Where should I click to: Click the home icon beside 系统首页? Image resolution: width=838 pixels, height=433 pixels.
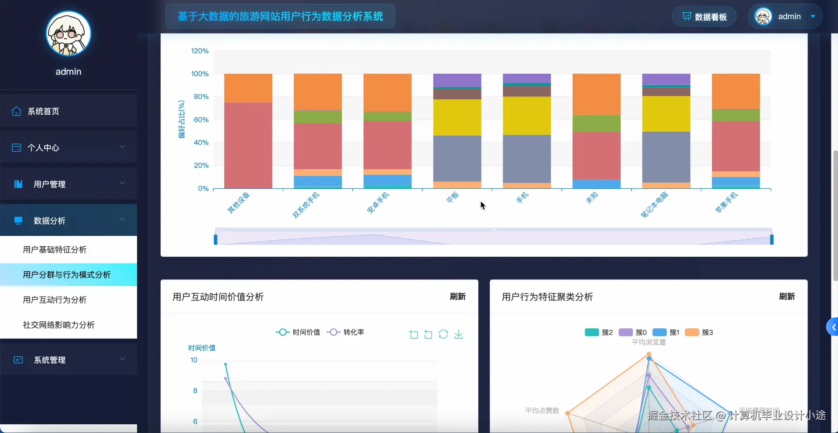(x=17, y=111)
